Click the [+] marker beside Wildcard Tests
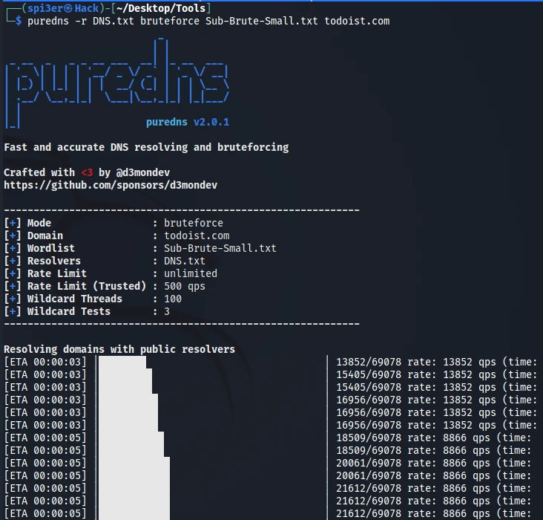 coord(13,311)
